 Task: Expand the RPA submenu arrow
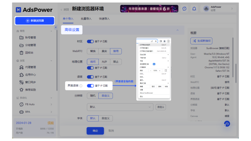51,112
